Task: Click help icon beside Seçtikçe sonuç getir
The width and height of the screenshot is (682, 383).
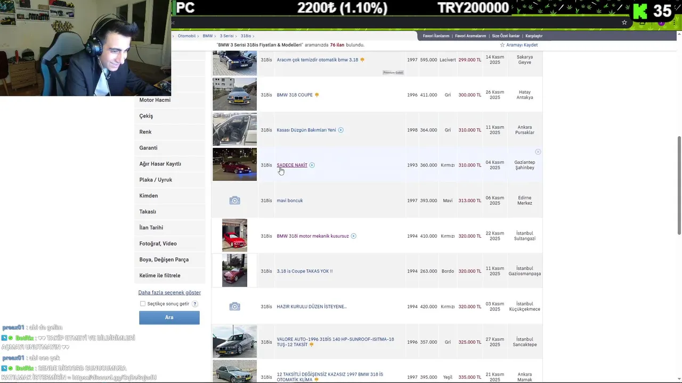Action: 195,304
